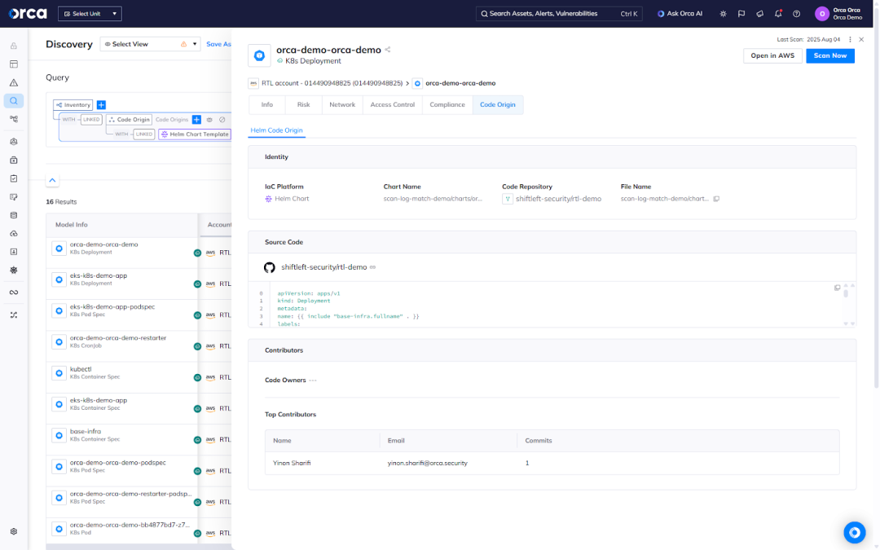Viewport: 880px width, 550px height.
Task: Click the Scan Now button
Action: click(x=830, y=55)
